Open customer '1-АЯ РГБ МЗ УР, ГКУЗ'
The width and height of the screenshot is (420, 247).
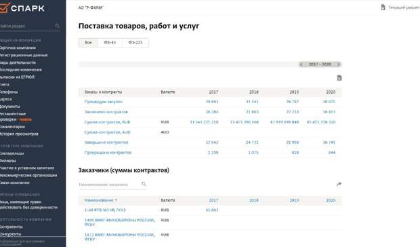pyautogui.click(x=105, y=210)
